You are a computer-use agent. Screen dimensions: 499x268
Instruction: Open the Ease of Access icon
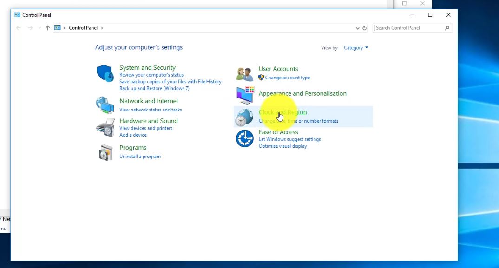245,138
